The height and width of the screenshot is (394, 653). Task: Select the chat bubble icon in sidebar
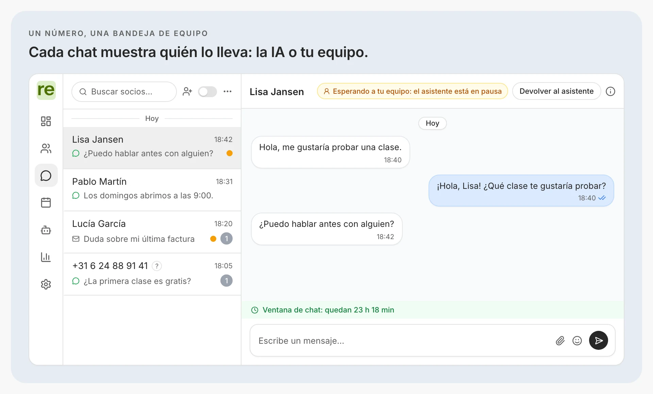click(x=46, y=176)
